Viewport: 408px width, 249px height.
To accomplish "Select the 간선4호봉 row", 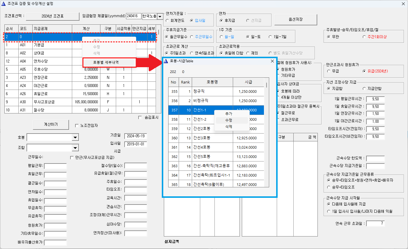I will pos(216,147).
